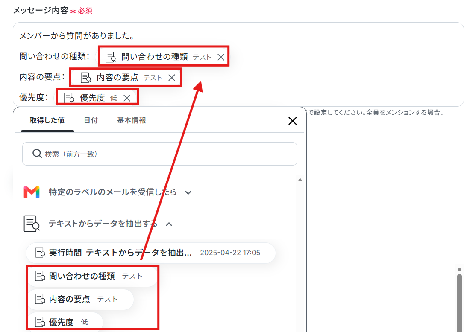Insert 優先度 低 value from the list
Image resolution: width=467 pixels, height=332 pixels.
coord(65,322)
